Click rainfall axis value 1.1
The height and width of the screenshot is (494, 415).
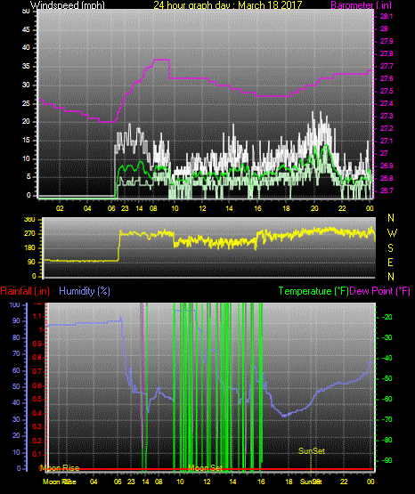37,316
